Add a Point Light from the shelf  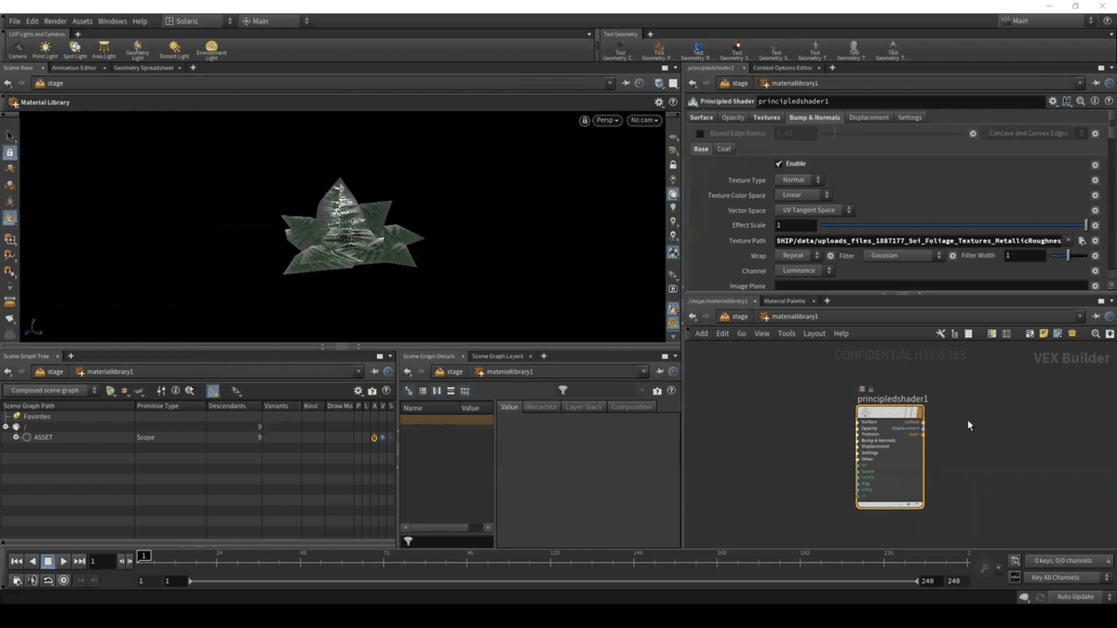pyautogui.click(x=45, y=49)
